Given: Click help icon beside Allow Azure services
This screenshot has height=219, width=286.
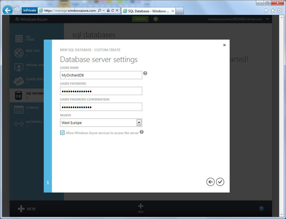Looking at the screenshot, I should point(142,132).
